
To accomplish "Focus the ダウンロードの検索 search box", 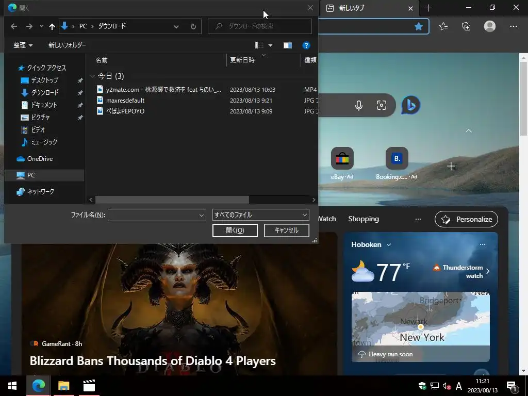I will coord(260,26).
